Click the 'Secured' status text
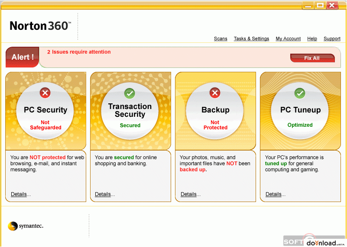 130,125
